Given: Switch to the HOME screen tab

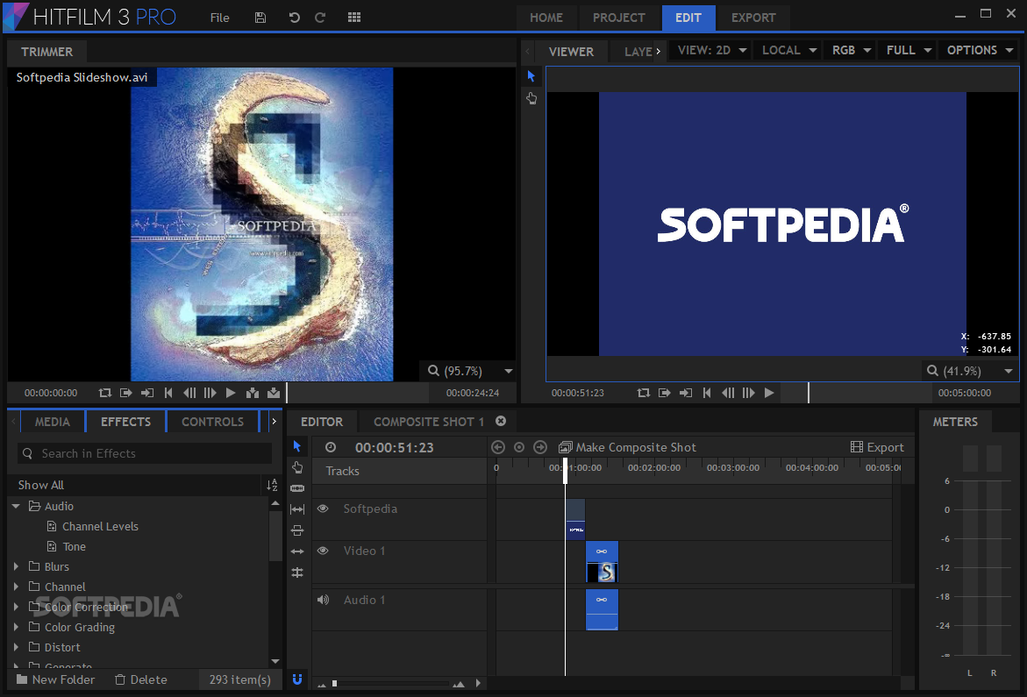Looking at the screenshot, I should [x=546, y=18].
